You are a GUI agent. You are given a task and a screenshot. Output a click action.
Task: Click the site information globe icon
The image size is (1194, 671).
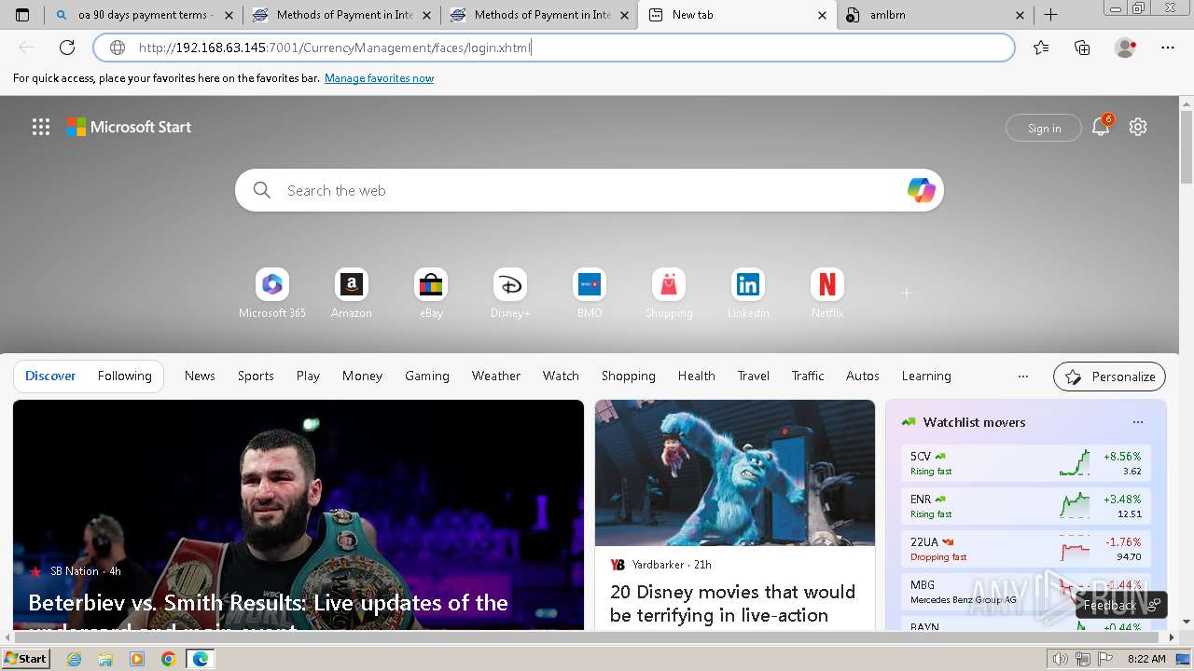[118, 48]
